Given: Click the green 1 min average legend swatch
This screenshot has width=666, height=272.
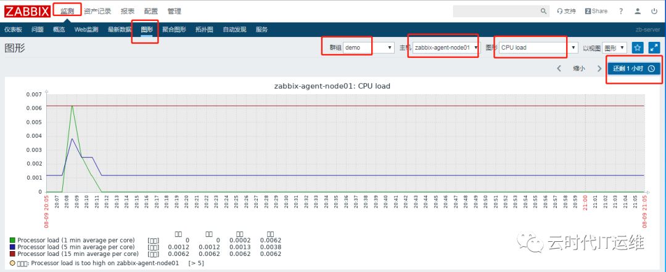Looking at the screenshot, I should coord(13,240).
